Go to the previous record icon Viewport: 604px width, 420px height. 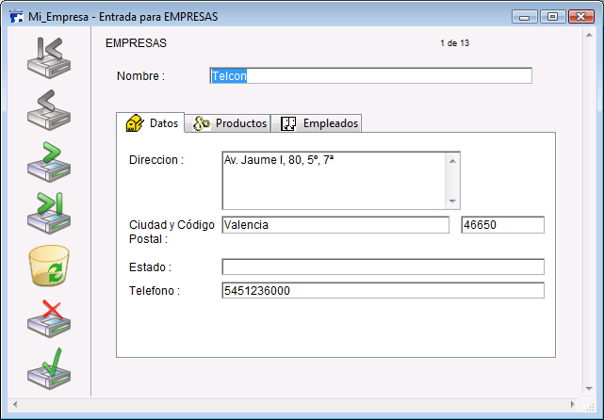pos(49,110)
